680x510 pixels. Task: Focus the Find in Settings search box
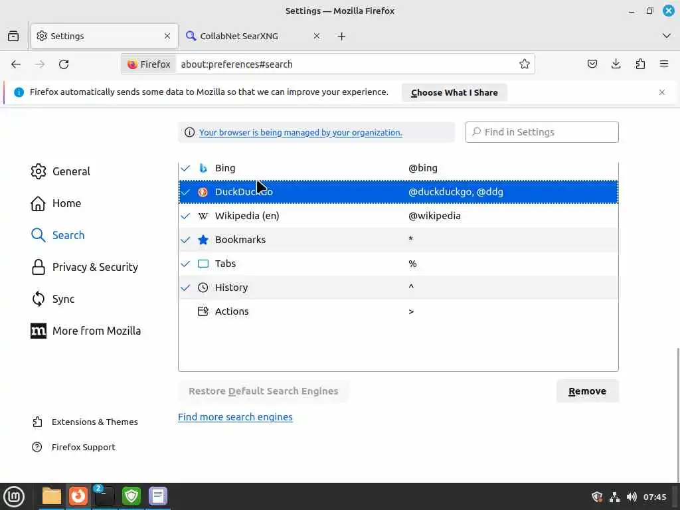pyautogui.click(x=542, y=132)
